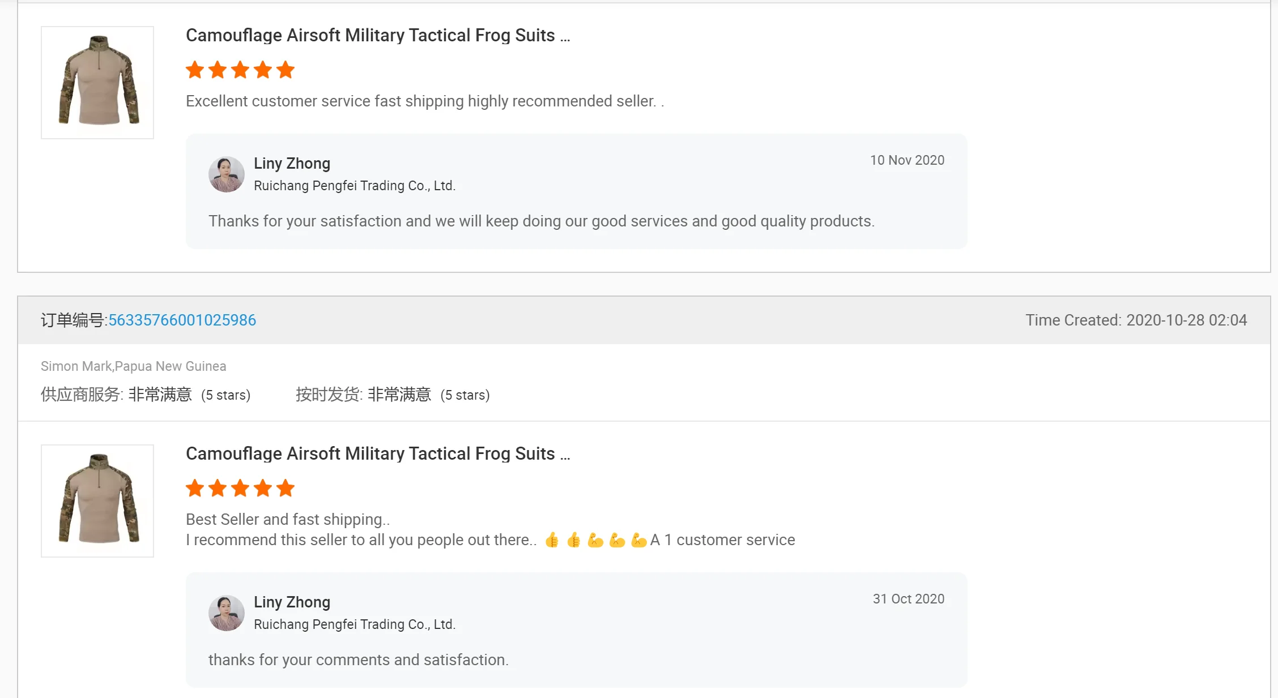The width and height of the screenshot is (1278, 698).
Task: Click fifth star in bottom review rating
Action: point(286,488)
